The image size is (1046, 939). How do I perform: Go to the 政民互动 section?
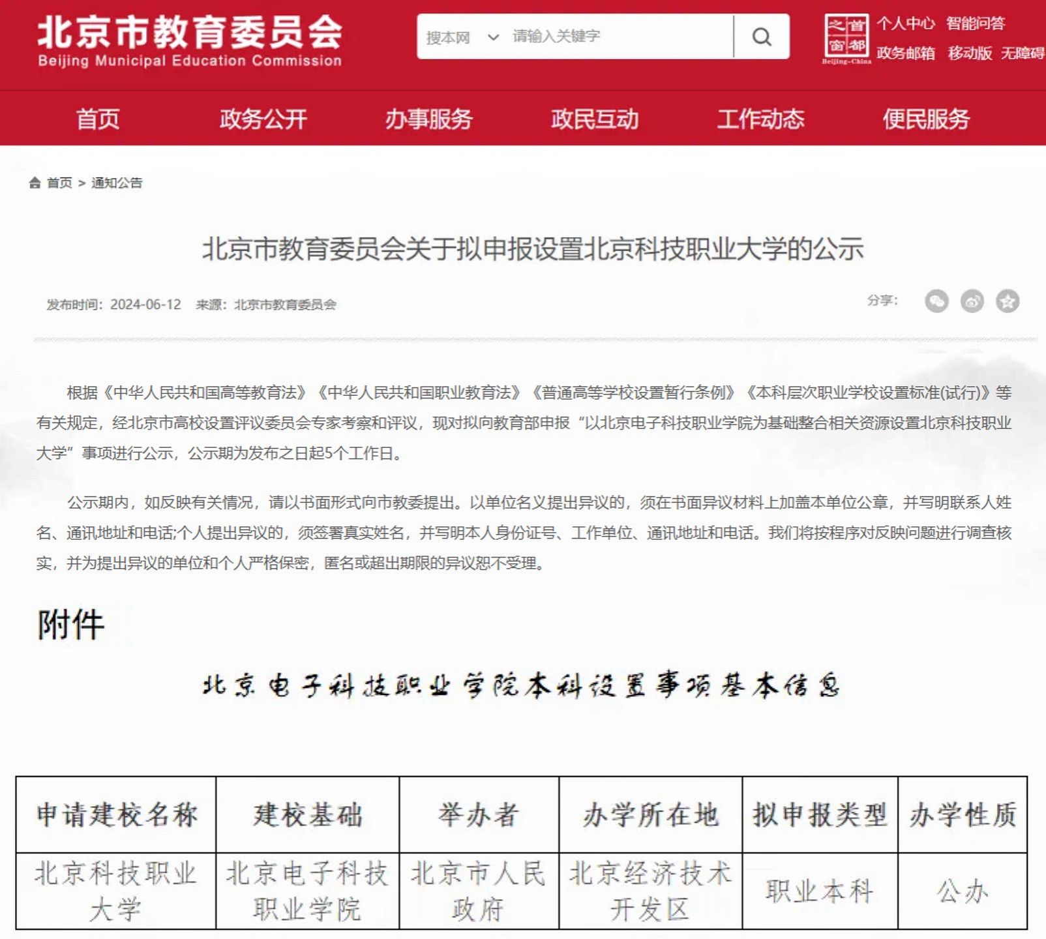595,119
